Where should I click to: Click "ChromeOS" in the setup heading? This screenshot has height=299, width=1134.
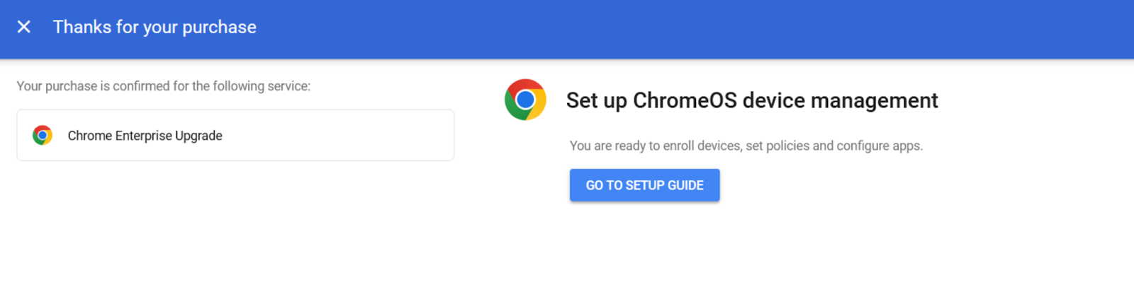click(x=685, y=100)
